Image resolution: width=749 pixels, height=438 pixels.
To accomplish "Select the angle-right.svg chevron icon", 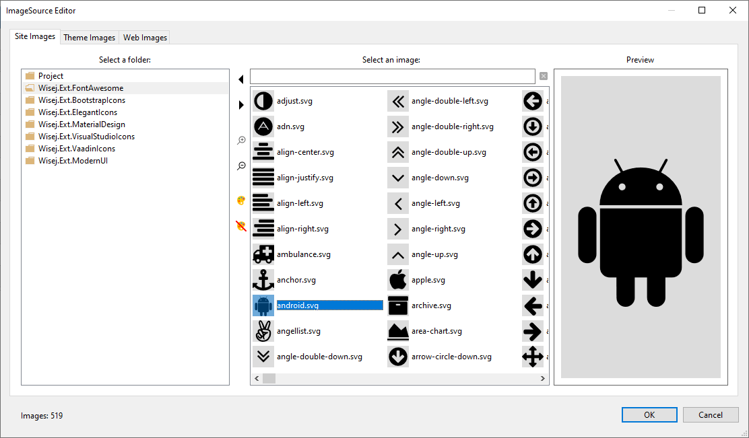I will click(x=398, y=229).
